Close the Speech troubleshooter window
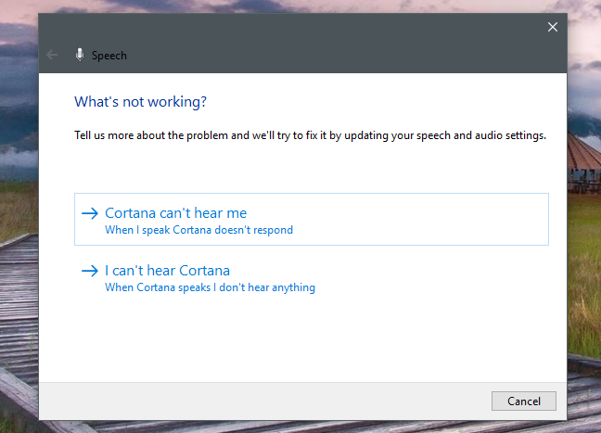 [x=553, y=27]
